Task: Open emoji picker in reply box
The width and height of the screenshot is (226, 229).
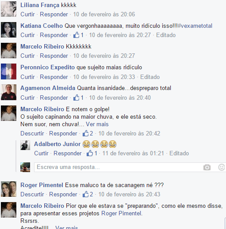Action: coord(221,167)
